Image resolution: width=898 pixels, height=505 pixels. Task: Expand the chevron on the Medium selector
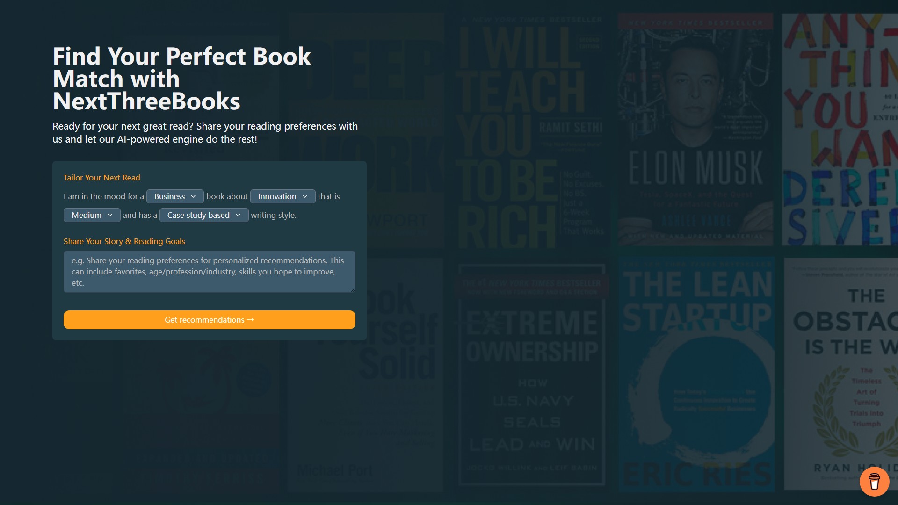click(x=111, y=215)
